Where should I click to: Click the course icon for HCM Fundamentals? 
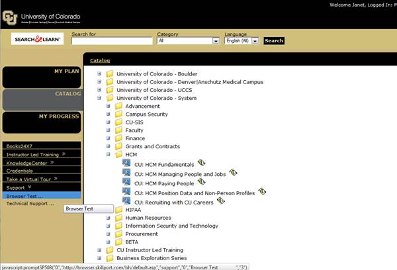point(126,163)
